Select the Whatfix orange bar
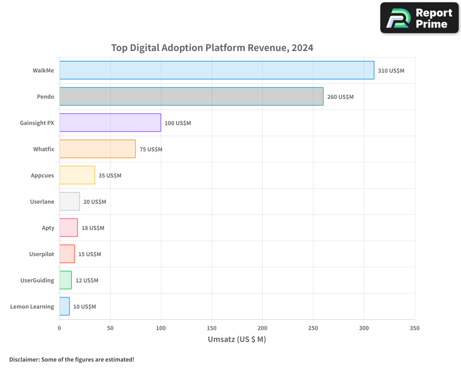Viewport: 461px width, 368px height. click(97, 149)
